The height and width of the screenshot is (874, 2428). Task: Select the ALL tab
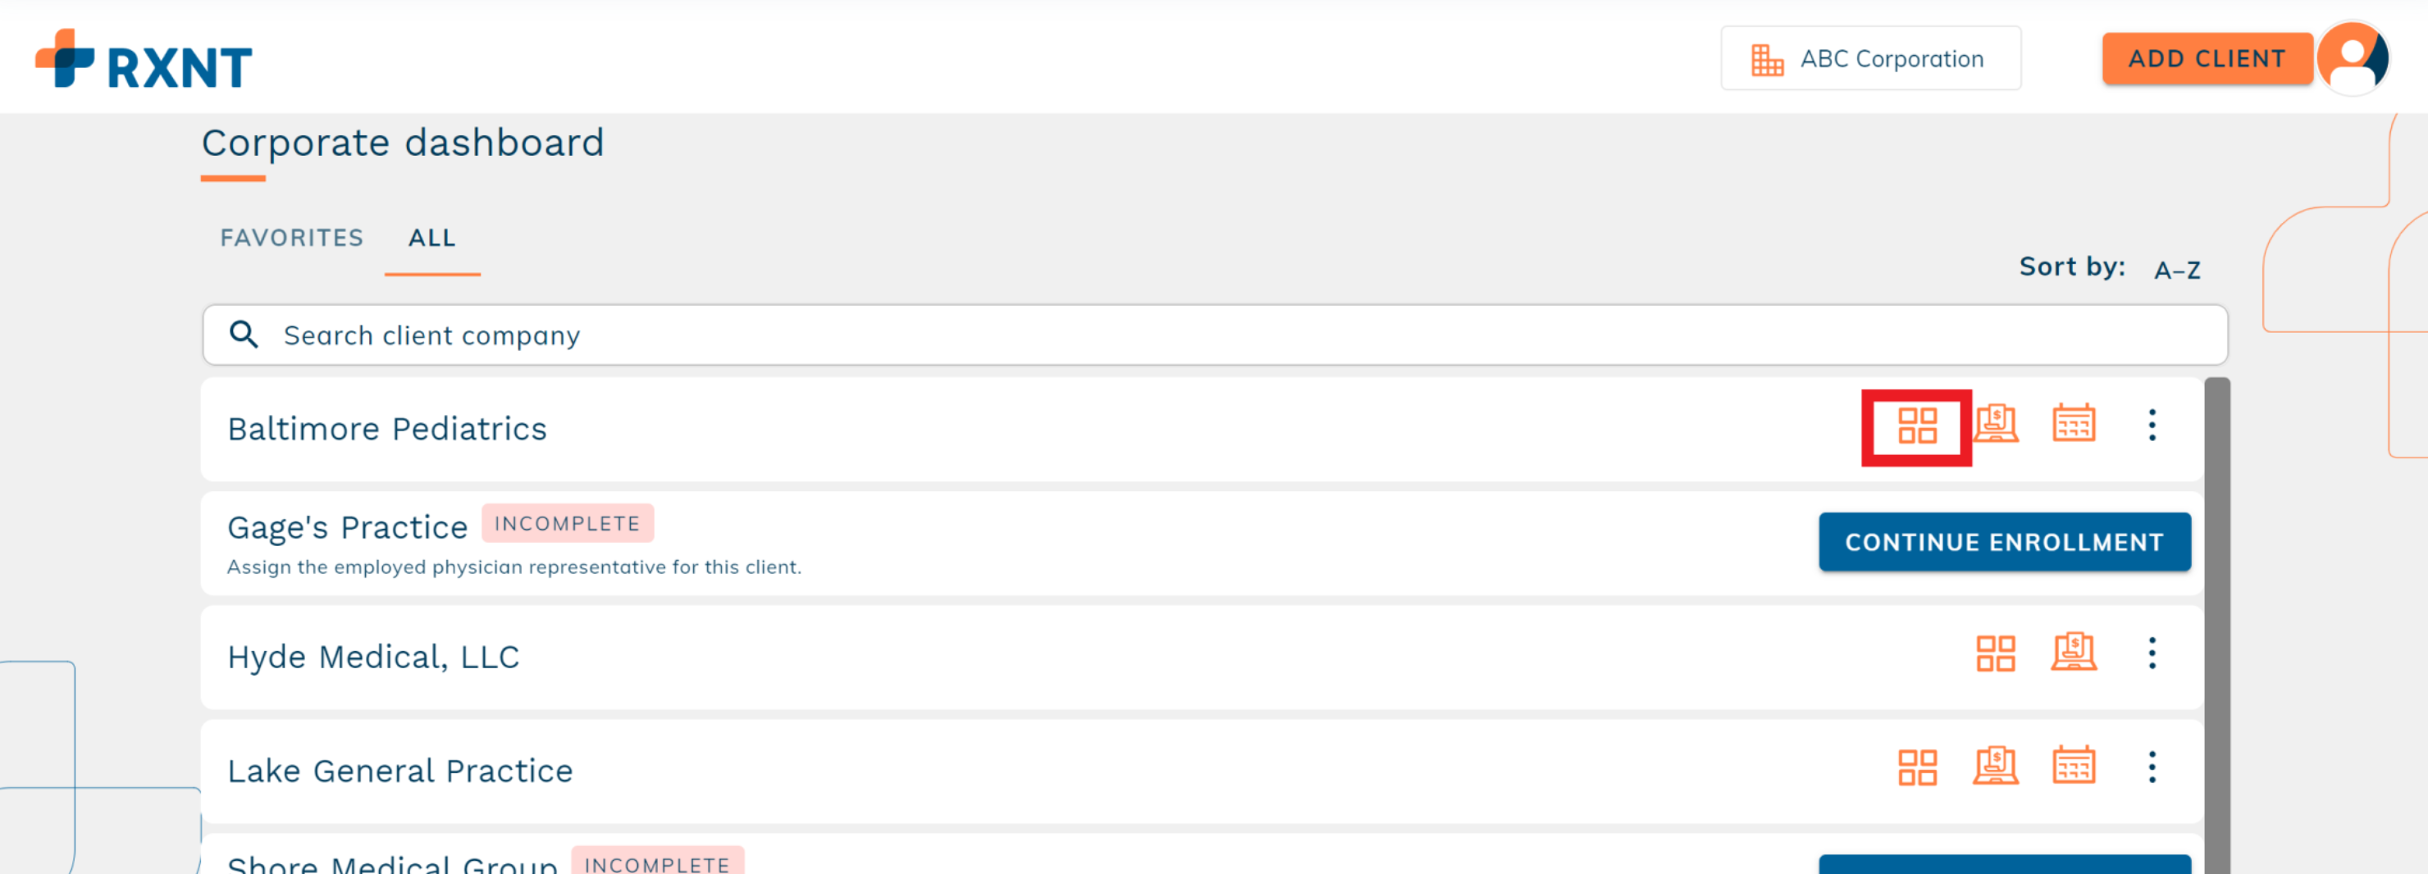pyautogui.click(x=431, y=237)
